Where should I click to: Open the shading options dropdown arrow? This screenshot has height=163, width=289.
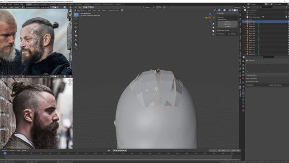pyautogui.click(x=239, y=10)
